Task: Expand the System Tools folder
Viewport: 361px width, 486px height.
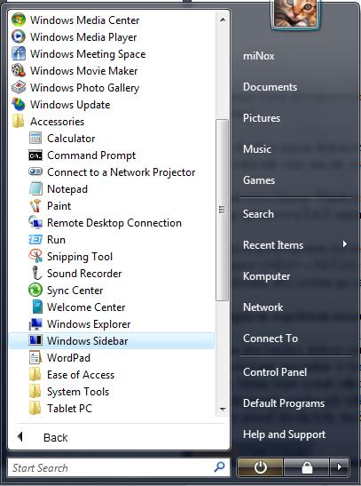Action: pyautogui.click(x=69, y=391)
